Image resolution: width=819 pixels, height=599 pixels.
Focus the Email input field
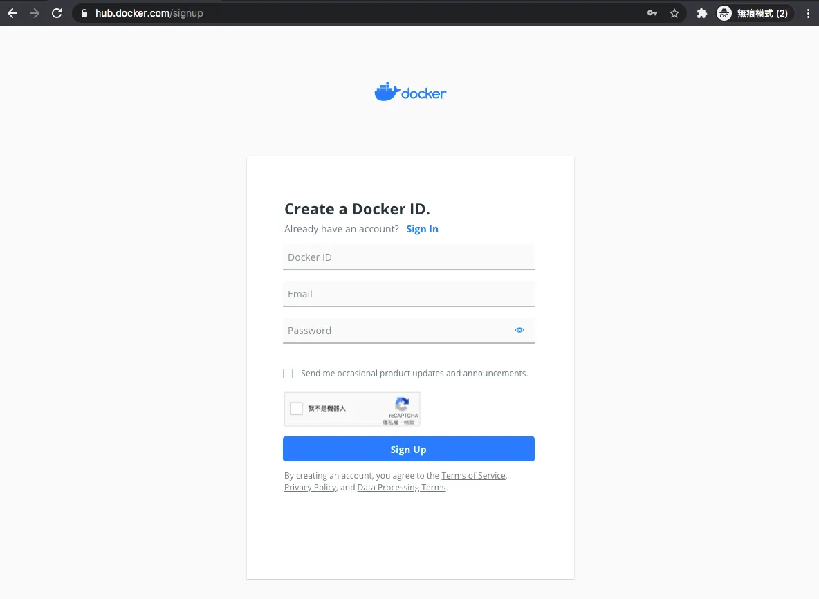coord(408,293)
